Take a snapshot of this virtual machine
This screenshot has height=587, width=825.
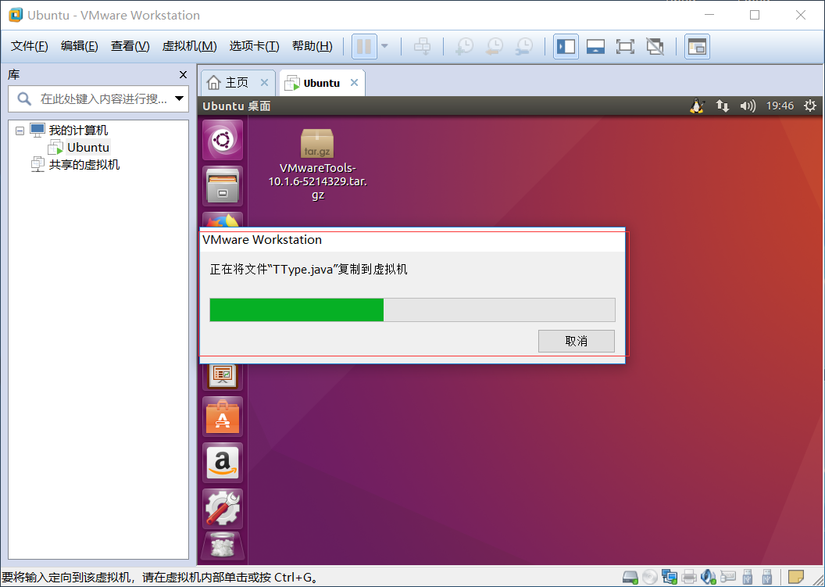463,46
